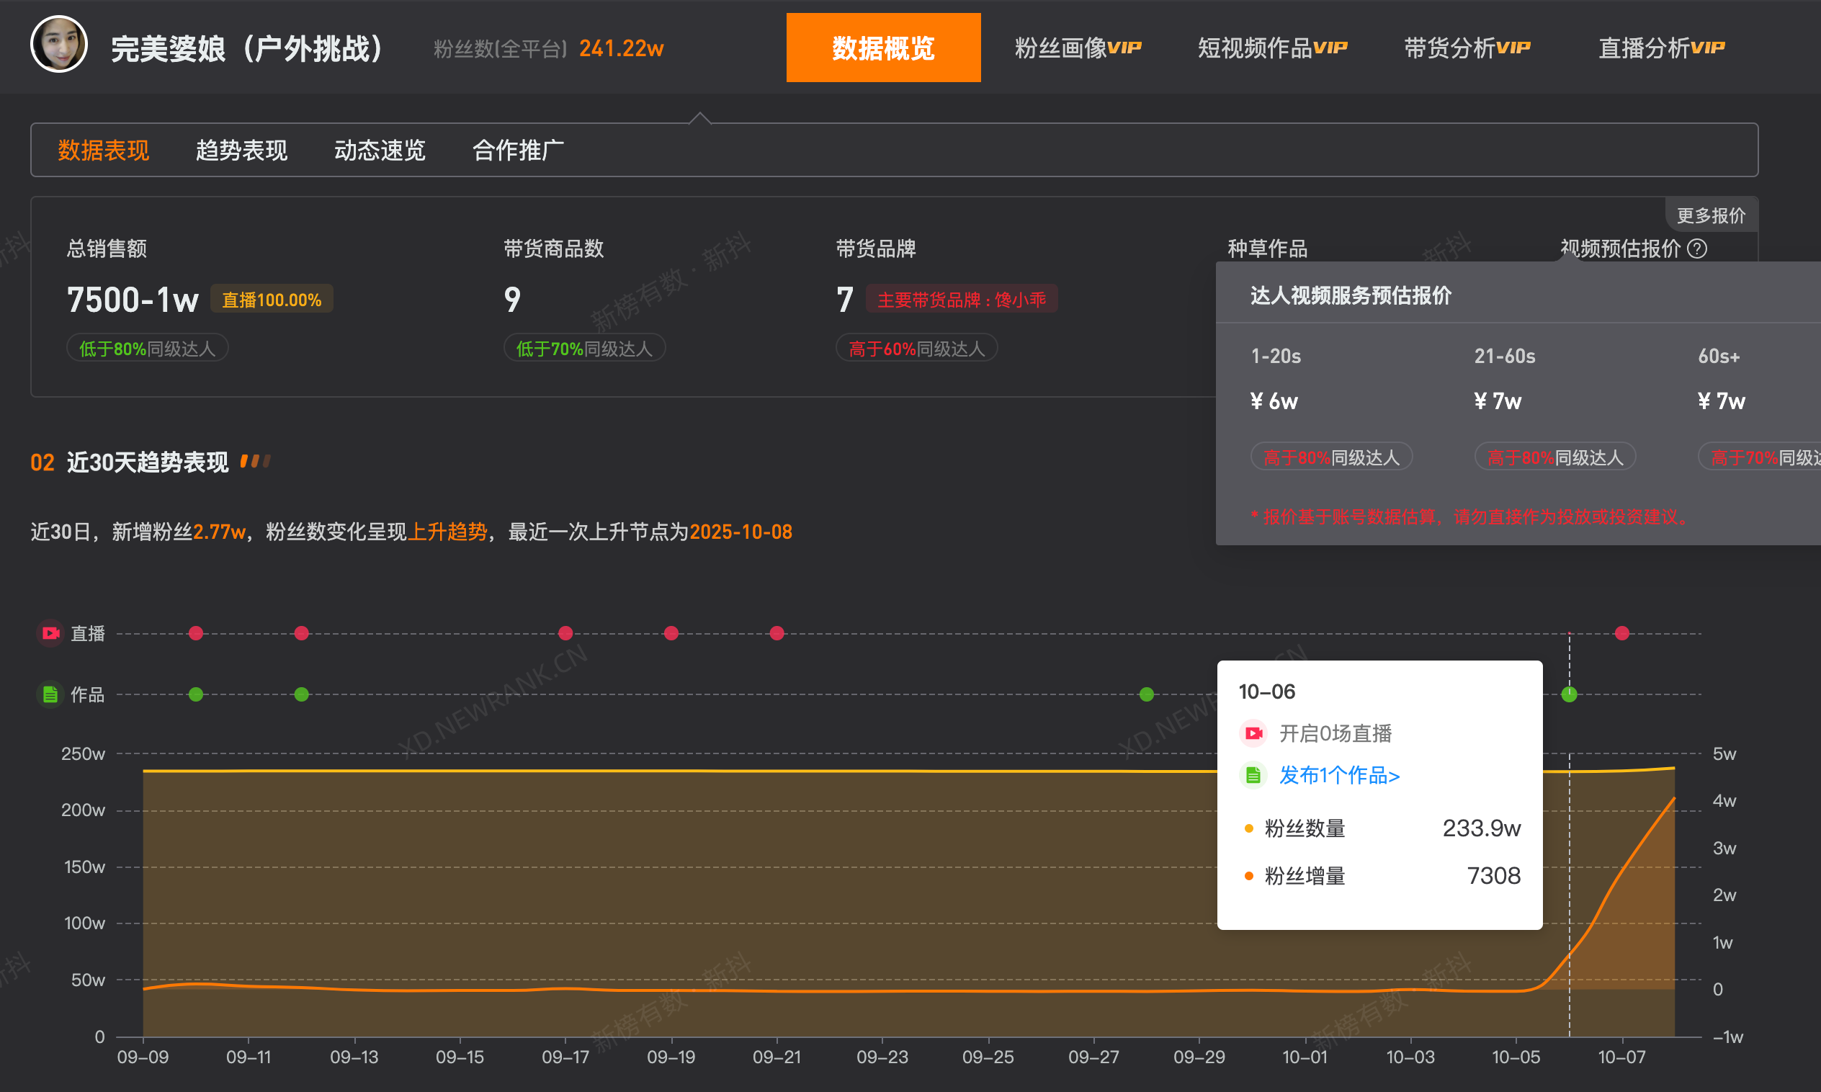Select 动态速览 sub-tab
The image size is (1821, 1092).
380,150
